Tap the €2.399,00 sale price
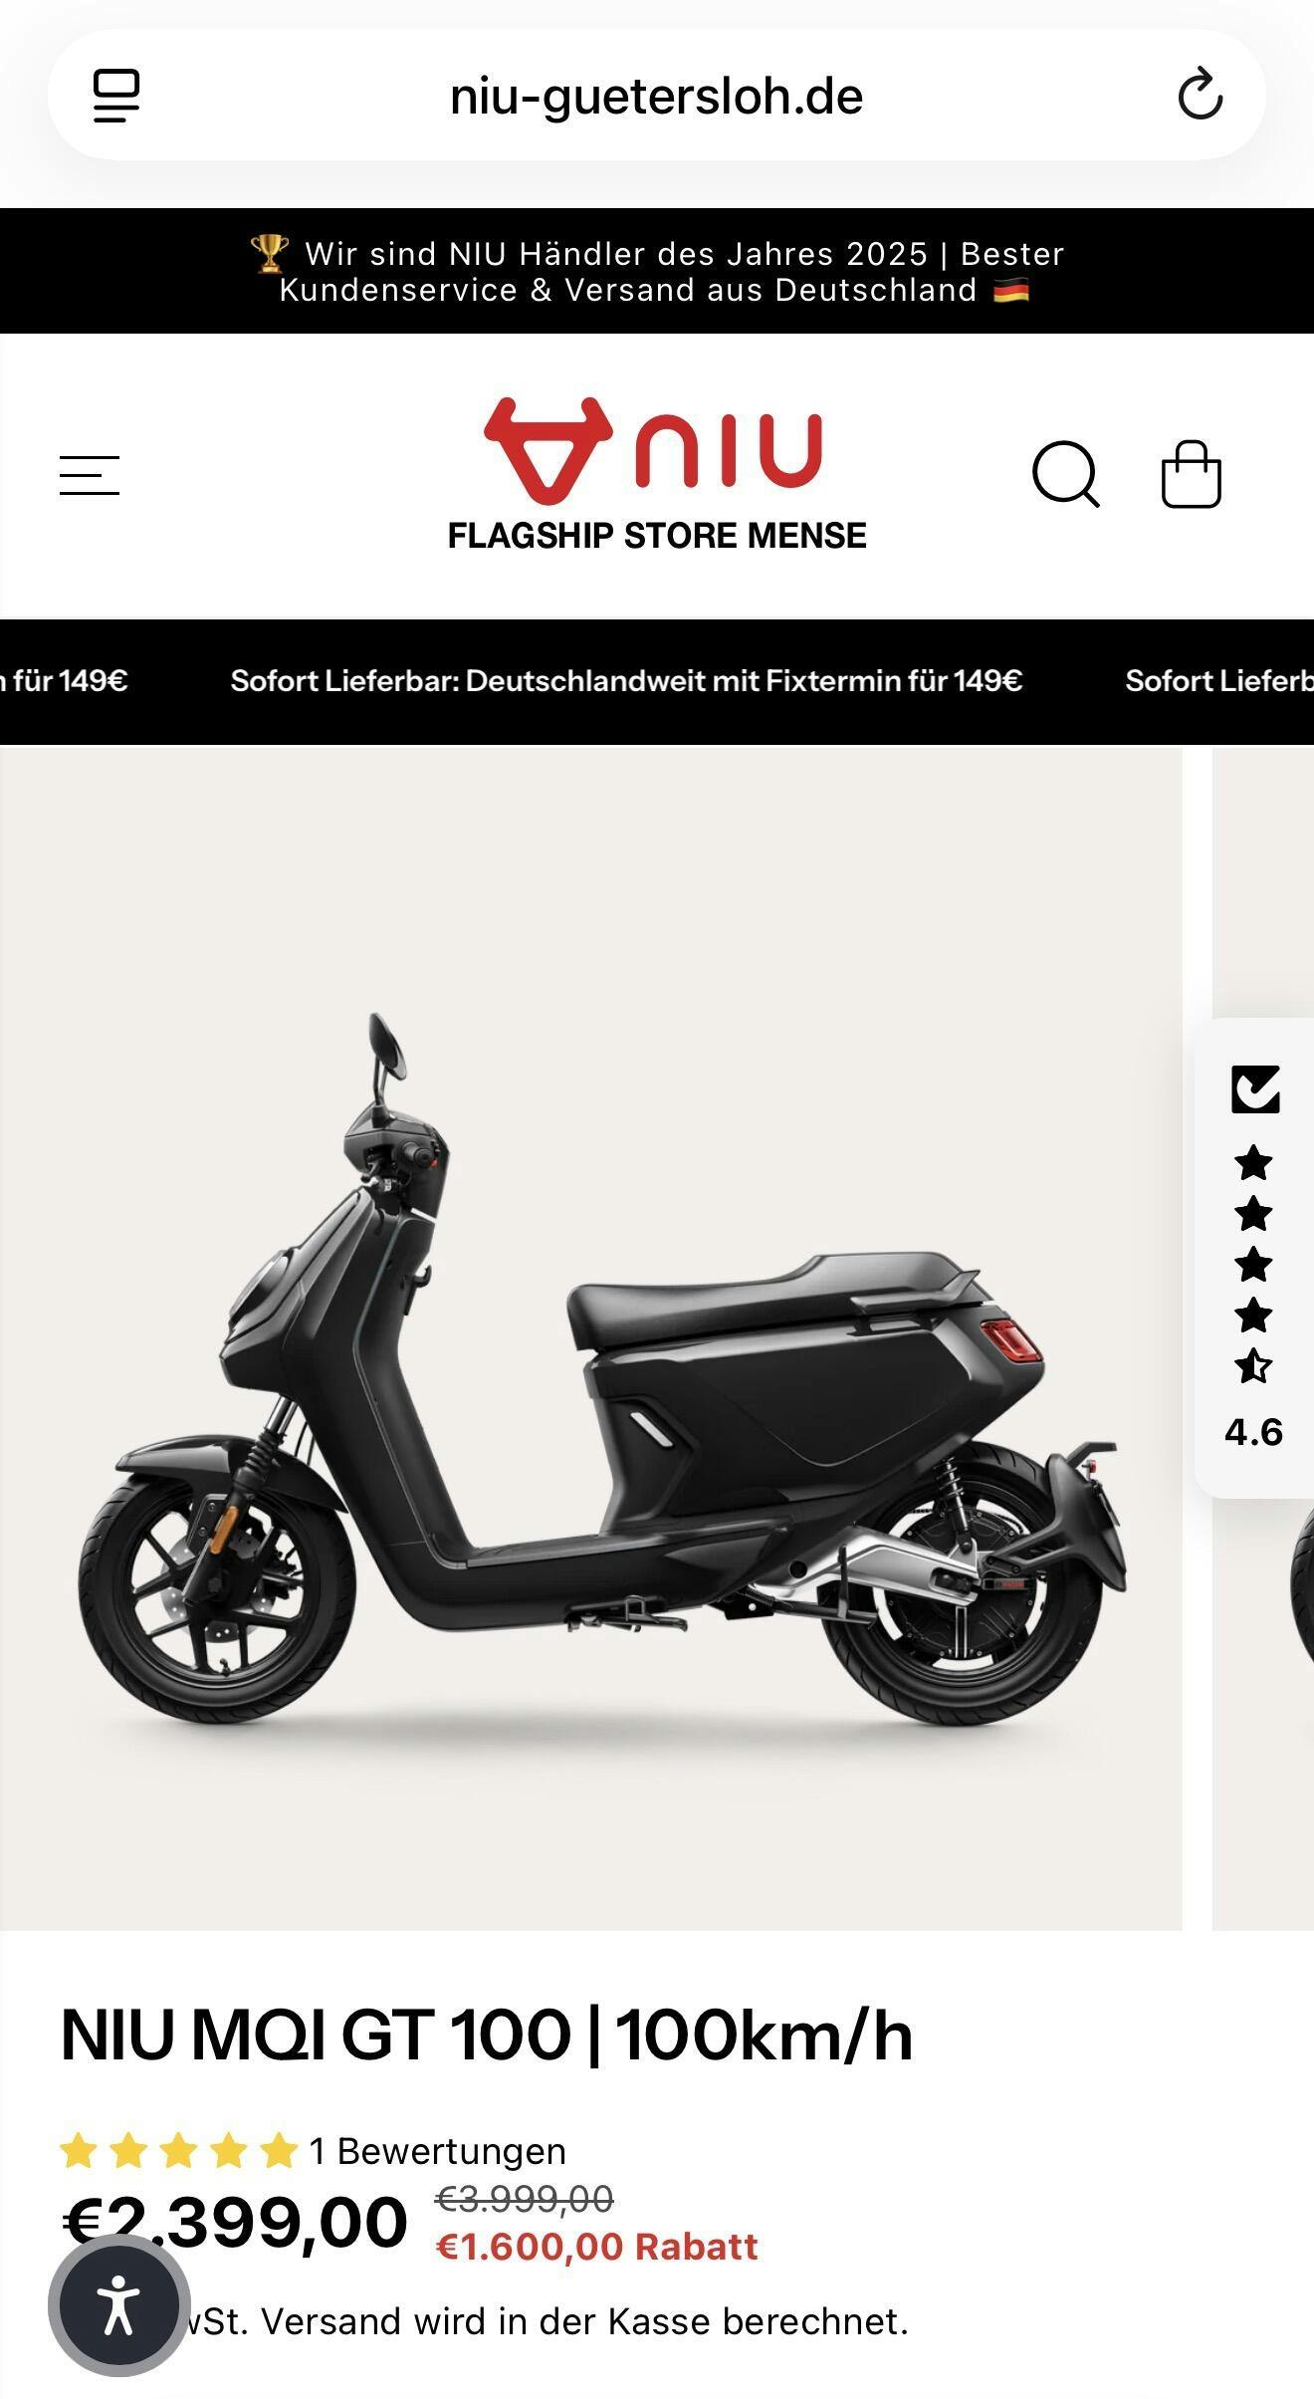The image size is (1314, 2399). pyautogui.click(x=235, y=2222)
